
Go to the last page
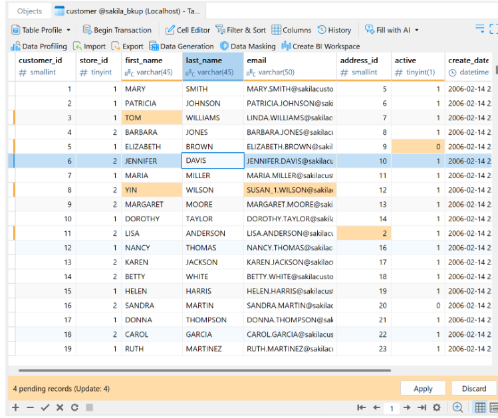point(422,407)
